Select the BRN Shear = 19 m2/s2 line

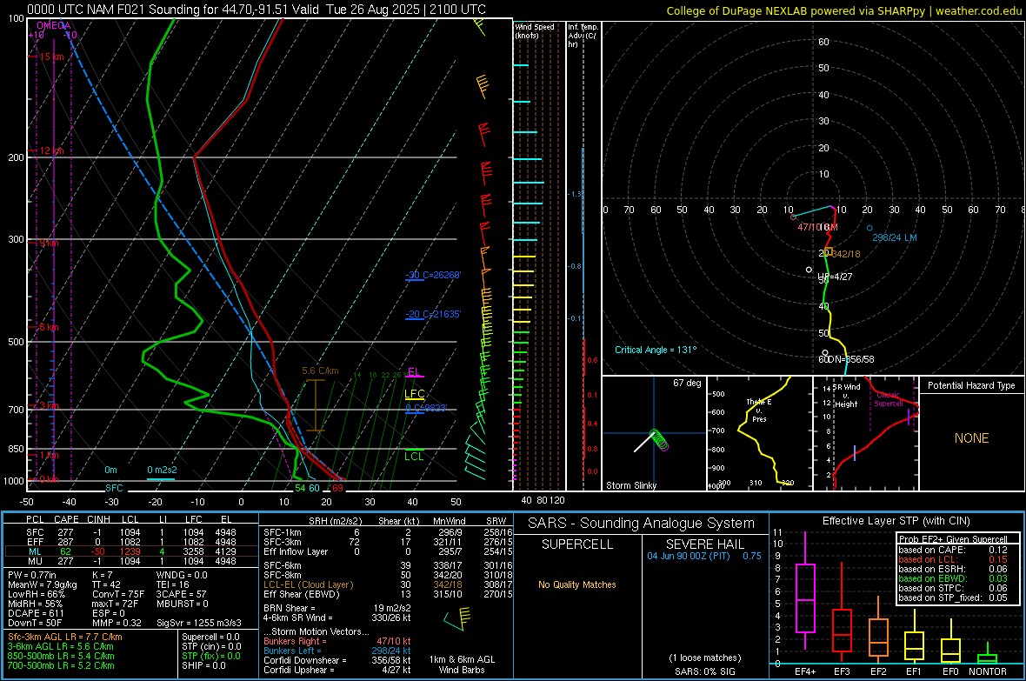click(337, 608)
